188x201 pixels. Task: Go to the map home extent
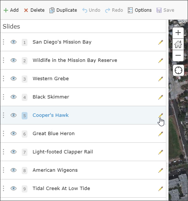(178, 44)
